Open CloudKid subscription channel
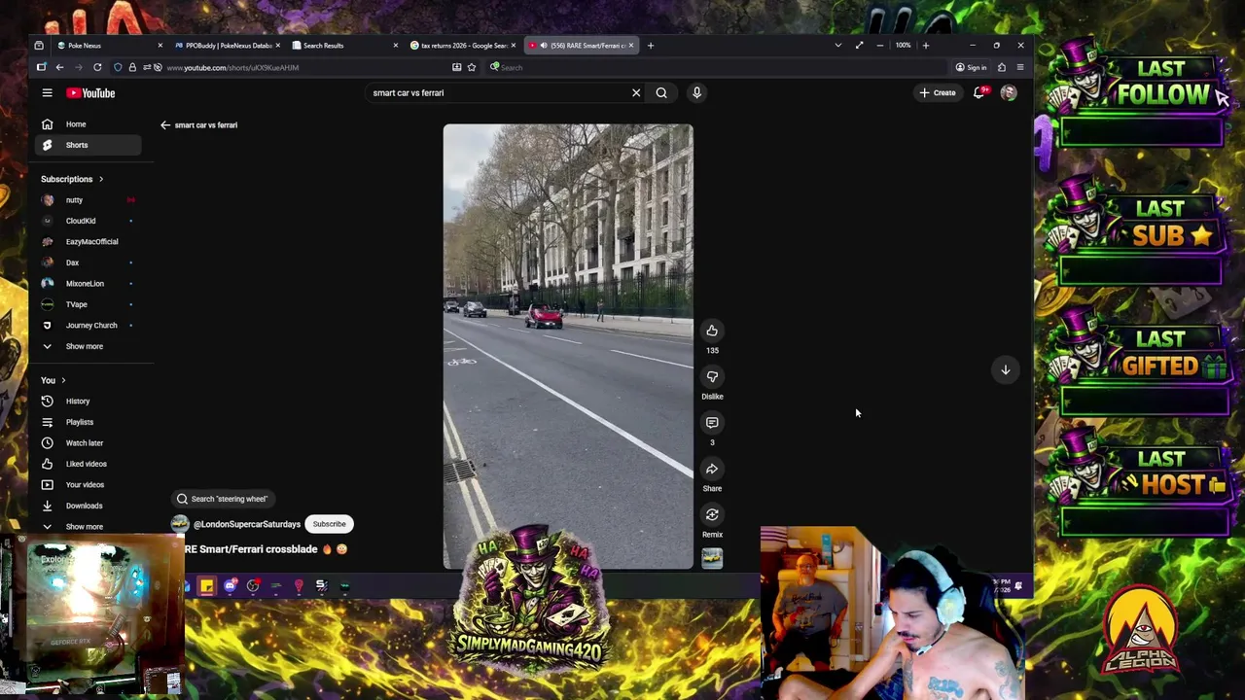This screenshot has height=700, width=1245. tap(89, 221)
